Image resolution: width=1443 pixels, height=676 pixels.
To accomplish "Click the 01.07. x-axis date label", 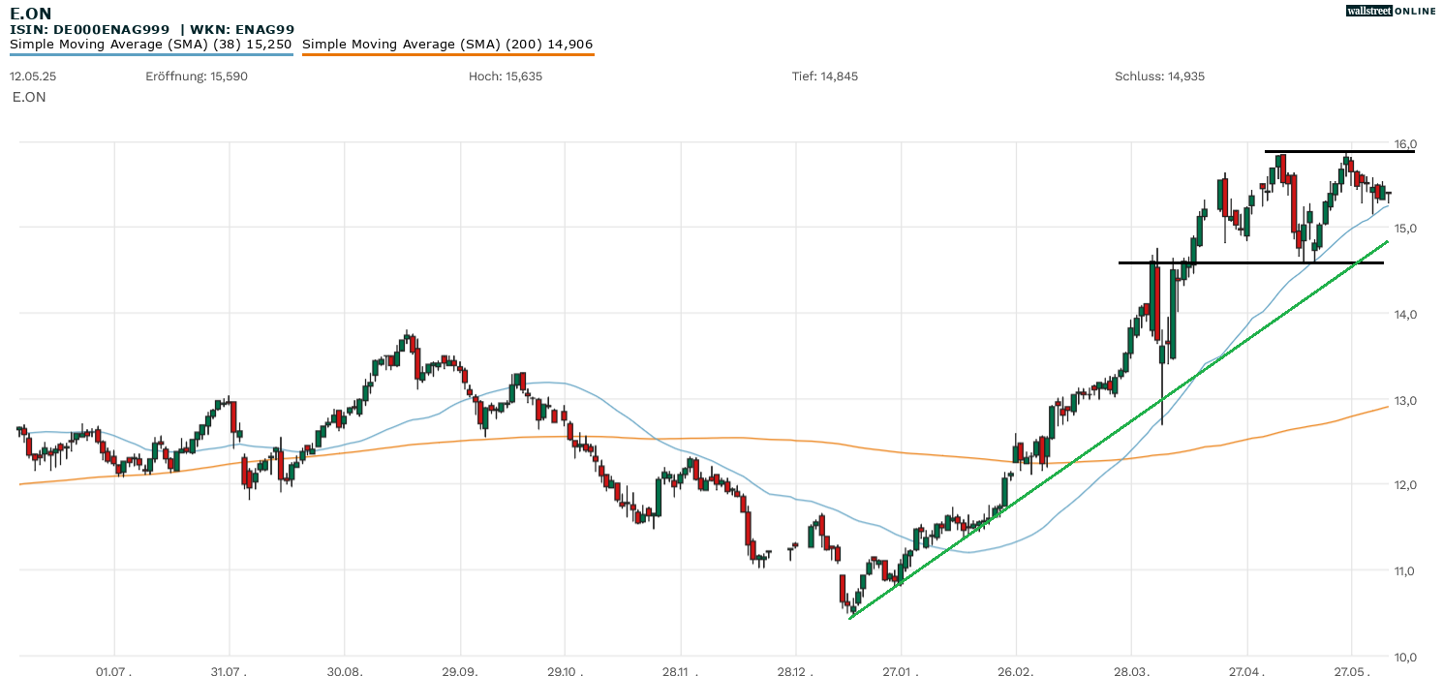I will point(115,669).
